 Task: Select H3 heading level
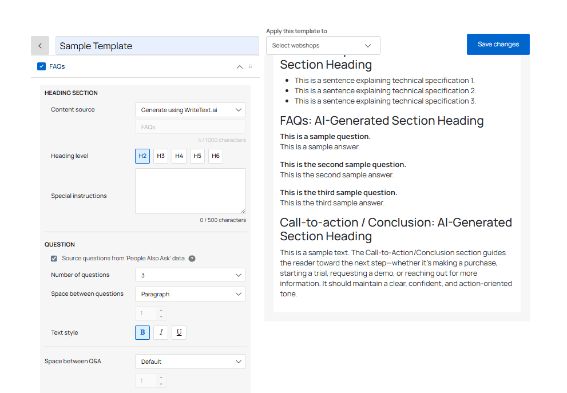pyautogui.click(x=161, y=156)
